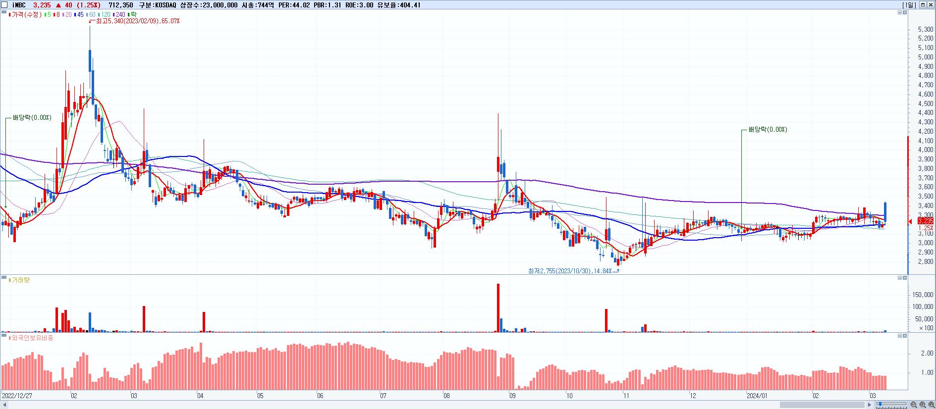Collapse the 거래량 volume pane via its minimize icon
The image size is (936, 409).
pos(900,278)
